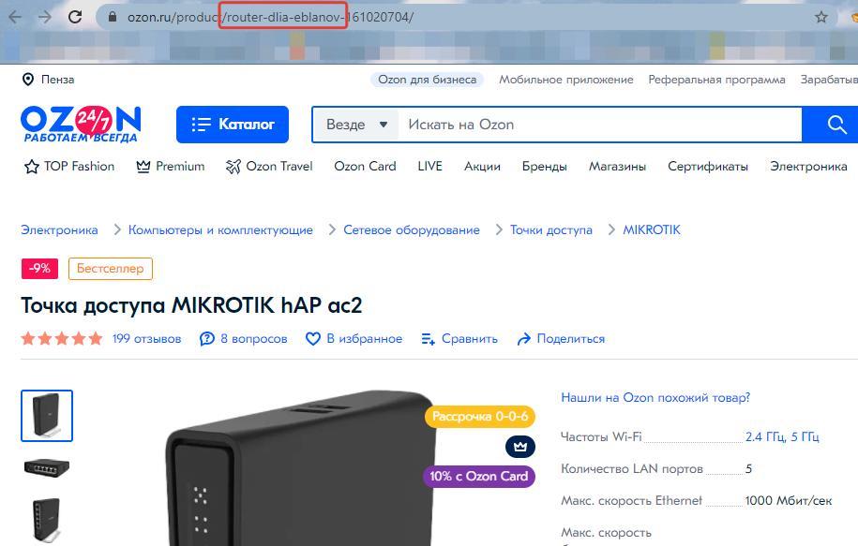Change city from Пенза
This screenshot has height=546, width=858.
[x=57, y=80]
